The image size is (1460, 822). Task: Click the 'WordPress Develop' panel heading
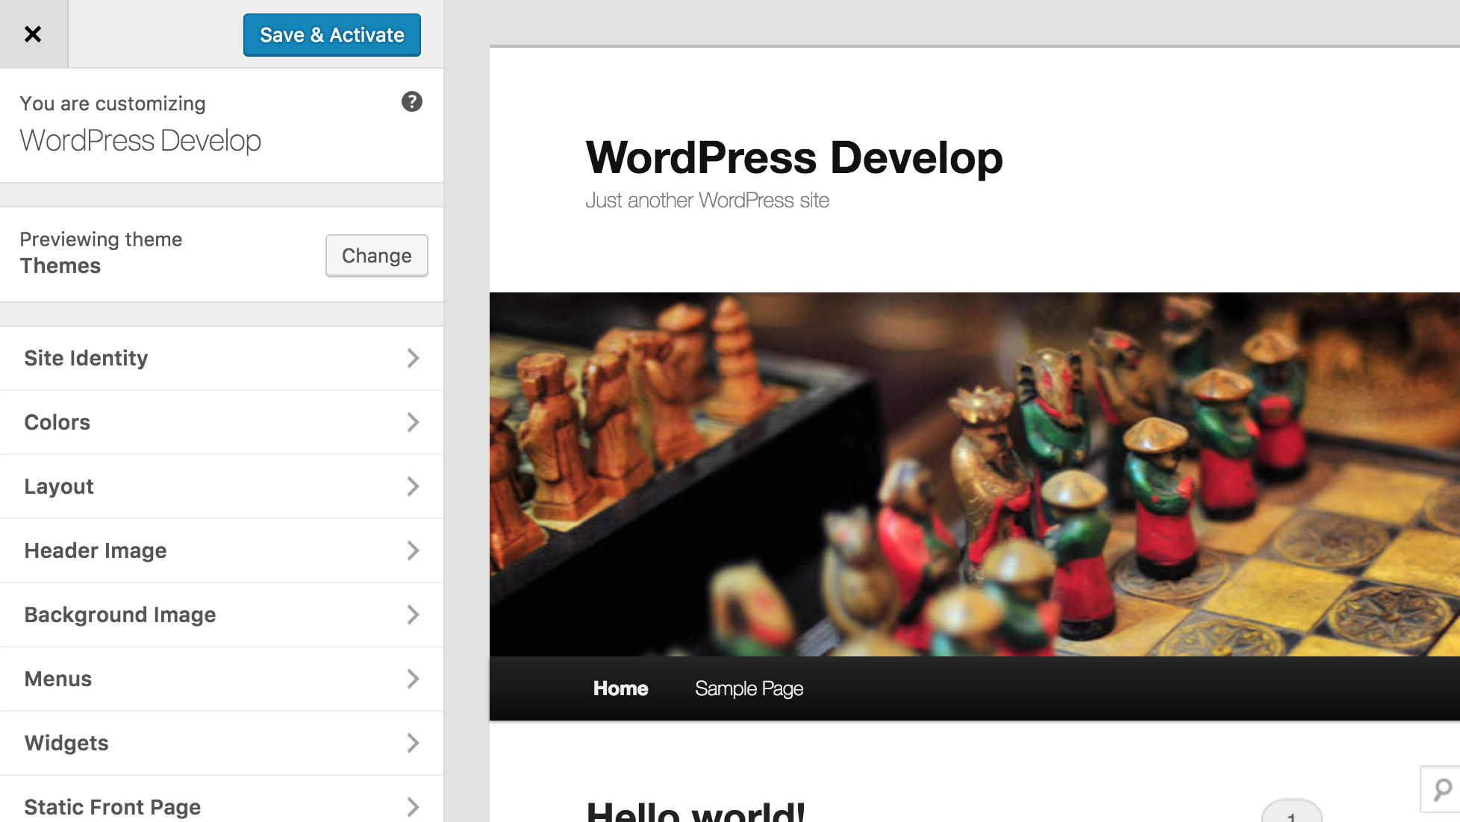pyautogui.click(x=140, y=141)
